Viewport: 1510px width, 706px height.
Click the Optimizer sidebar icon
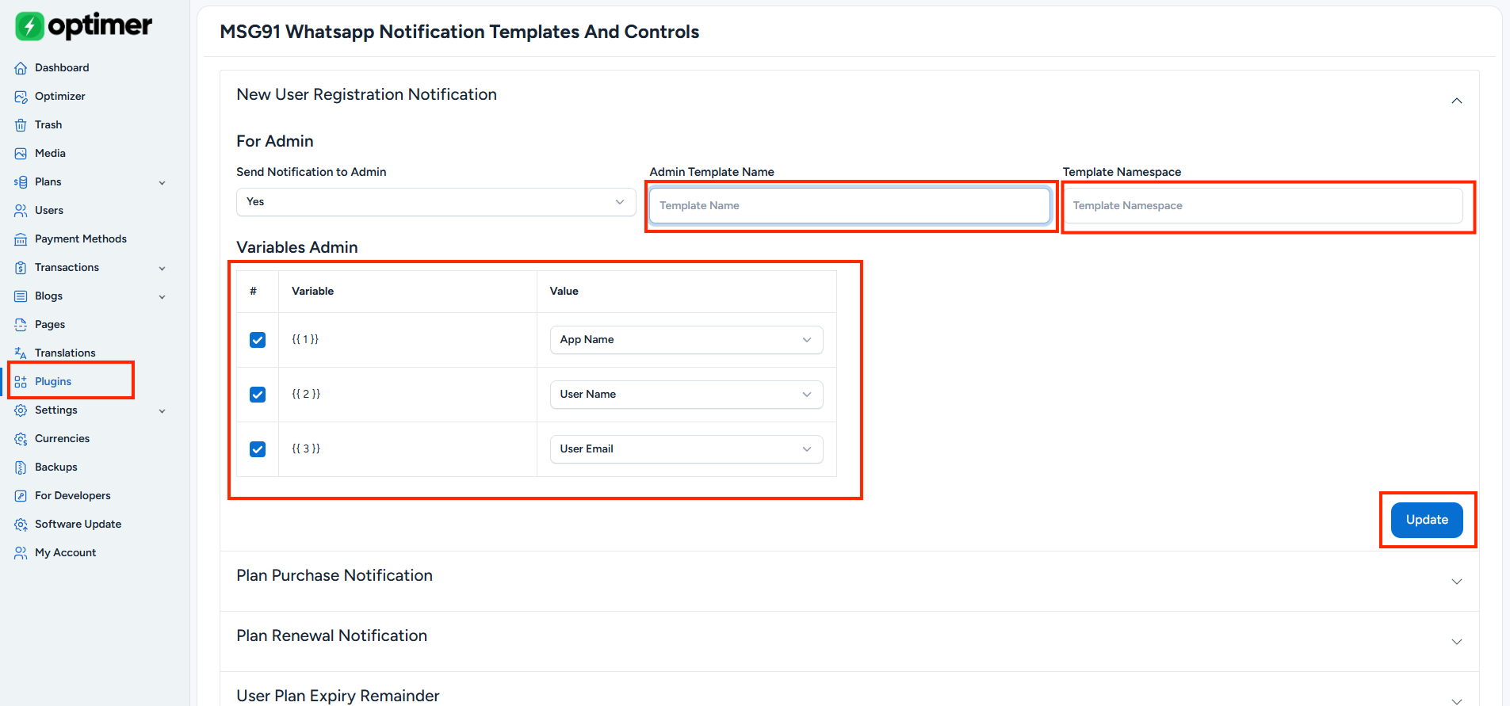tap(21, 97)
